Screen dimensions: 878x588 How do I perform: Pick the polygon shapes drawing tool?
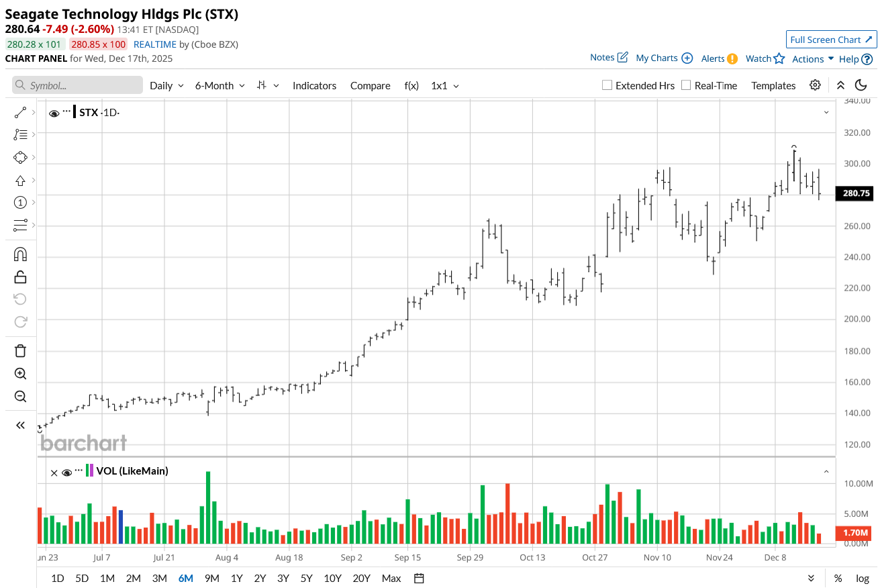(x=20, y=158)
